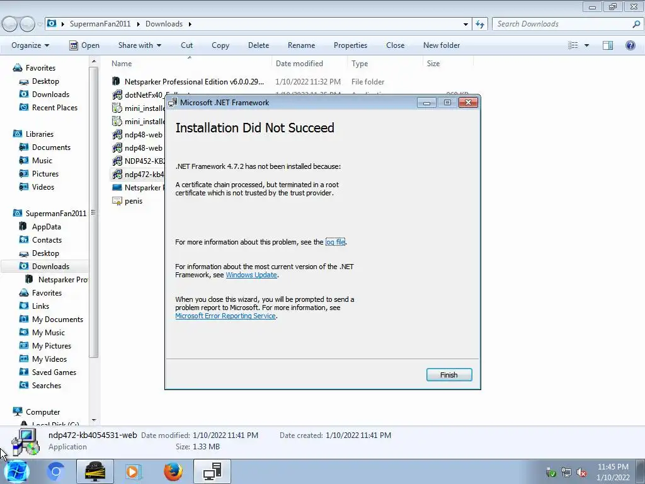Click the Forward navigation button

pyautogui.click(x=27, y=24)
